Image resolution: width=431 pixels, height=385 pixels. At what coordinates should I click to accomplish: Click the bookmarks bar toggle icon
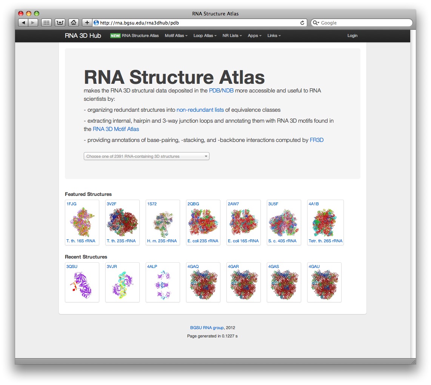pyautogui.click(x=60, y=23)
